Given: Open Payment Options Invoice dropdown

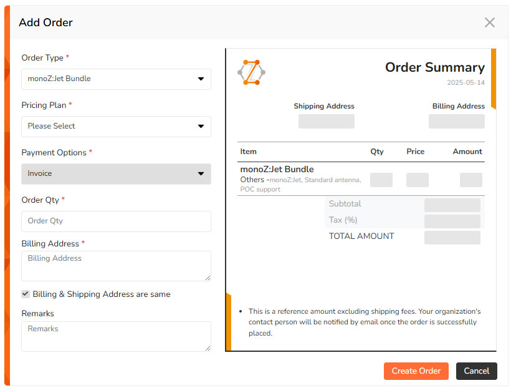Looking at the screenshot, I should 116,173.
